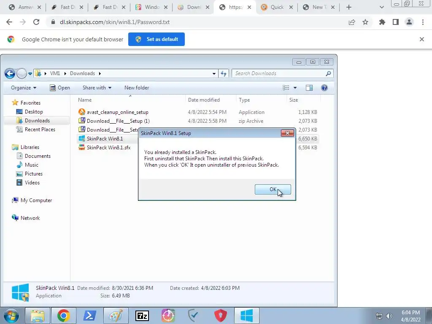Toggle the preview pane
This screenshot has width=432, height=324.
click(309, 88)
